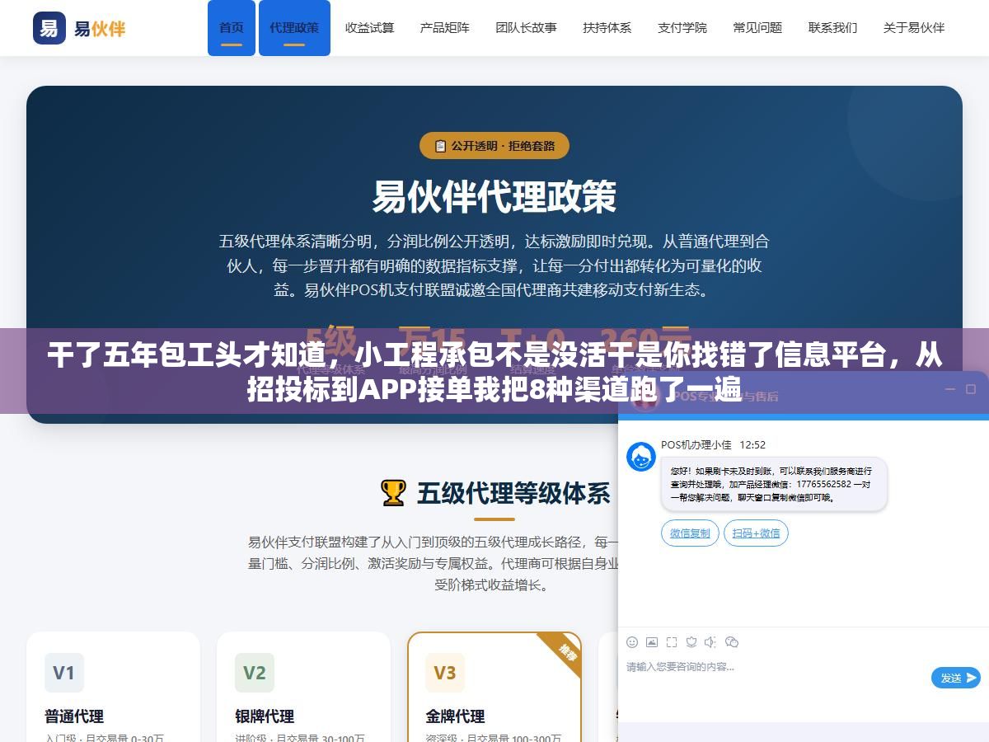Click the 易伙伴代理政策 hero heading
The width and height of the screenshot is (989, 742).
[x=494, y=197]
